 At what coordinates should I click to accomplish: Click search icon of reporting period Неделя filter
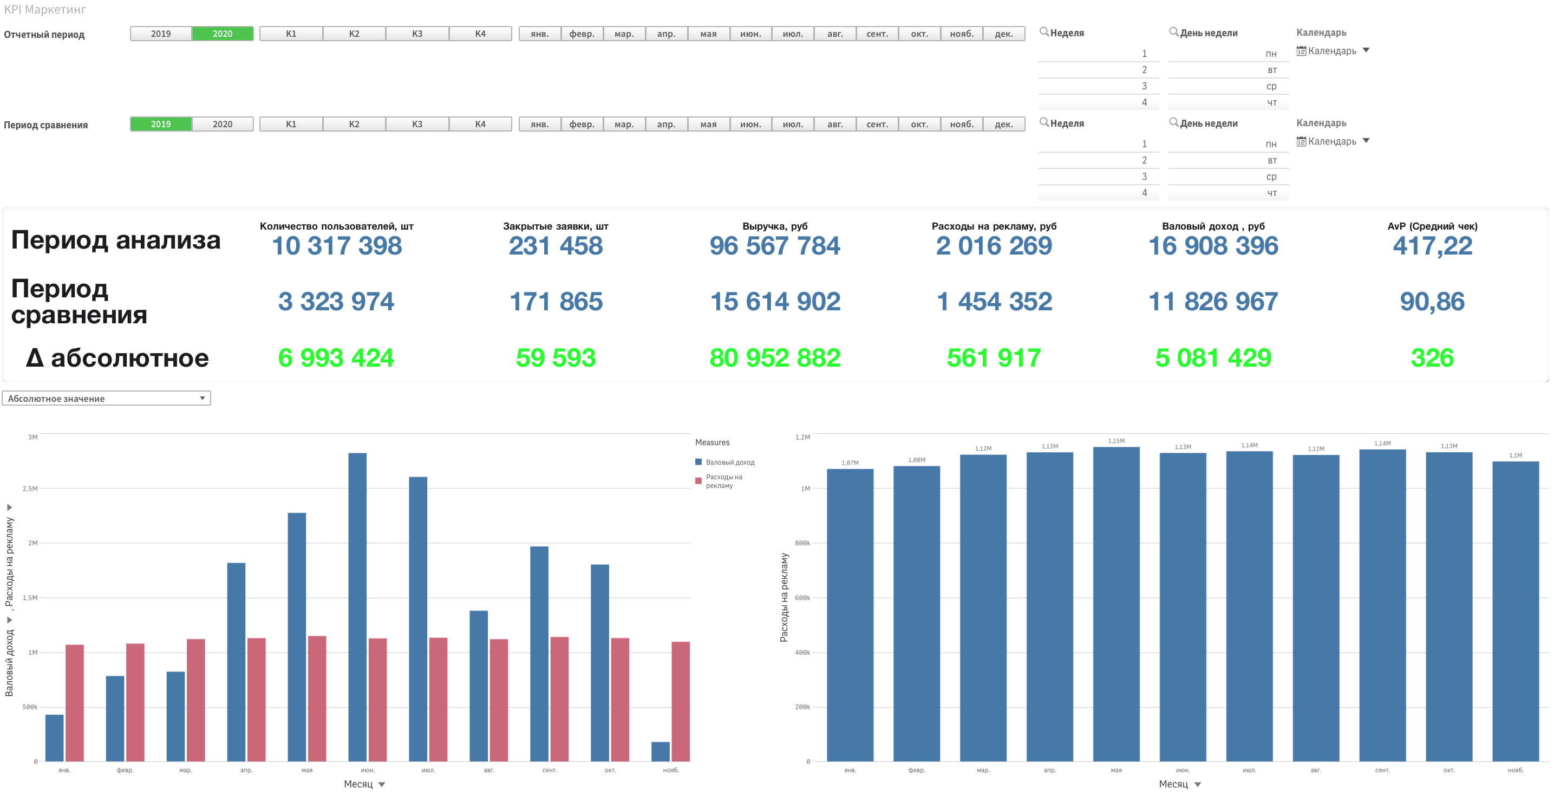[x=1043, y=31]
